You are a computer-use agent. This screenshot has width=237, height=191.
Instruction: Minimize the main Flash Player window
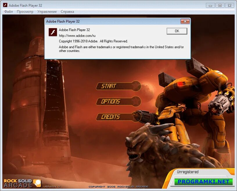pyautogui.click(x=210, y=6)
